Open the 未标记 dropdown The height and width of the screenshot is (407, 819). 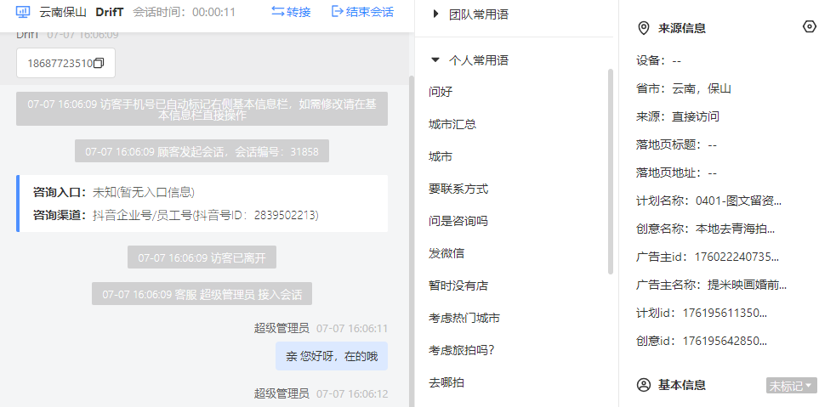(x=791, y=386)
